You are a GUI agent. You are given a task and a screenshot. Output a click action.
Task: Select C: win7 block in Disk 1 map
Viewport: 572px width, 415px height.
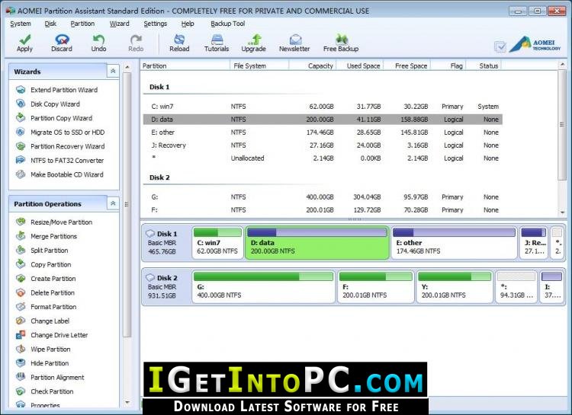[217, 243]
